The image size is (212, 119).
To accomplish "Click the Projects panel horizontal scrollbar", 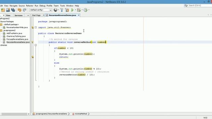I will point(14,114).
